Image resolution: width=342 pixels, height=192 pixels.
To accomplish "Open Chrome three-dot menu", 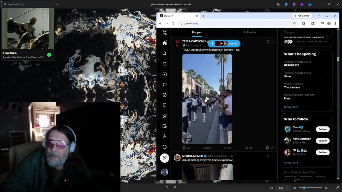I will [x=335, y=23].
